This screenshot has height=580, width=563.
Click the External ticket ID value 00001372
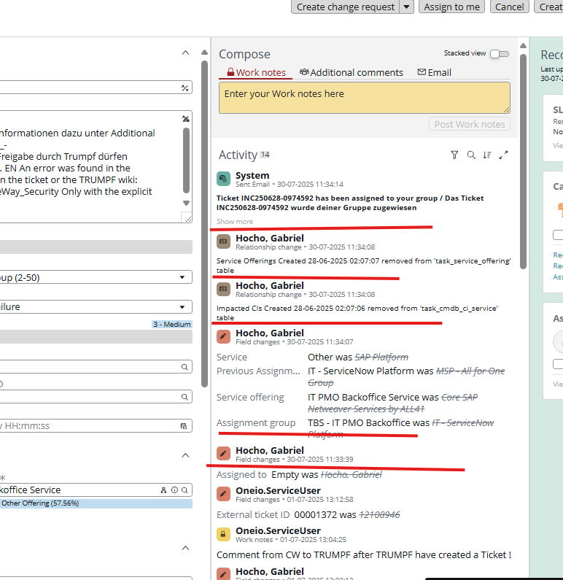[315, 515]
